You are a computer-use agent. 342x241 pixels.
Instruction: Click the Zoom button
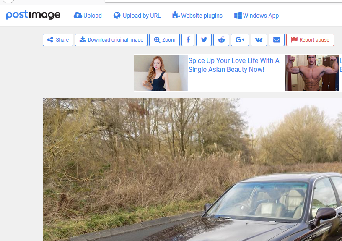[x=164, y=40]
